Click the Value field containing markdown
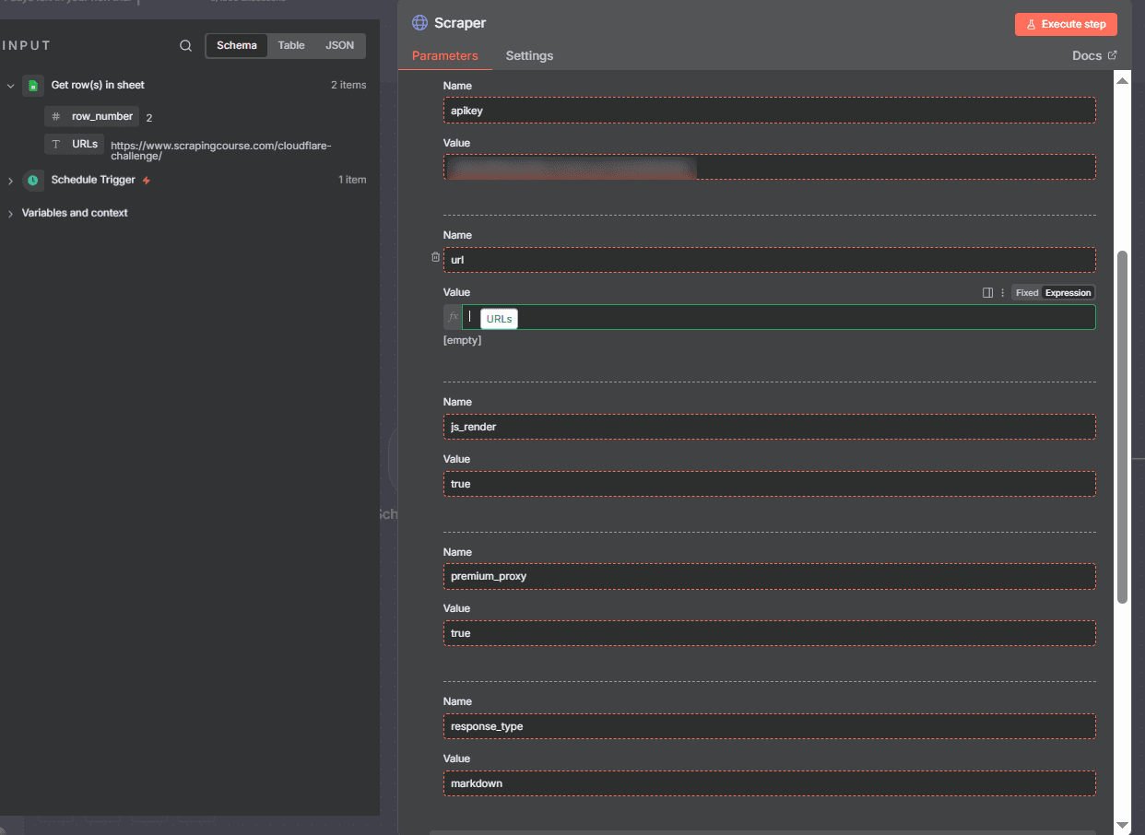1145x835 pixels. pos(770,783)
